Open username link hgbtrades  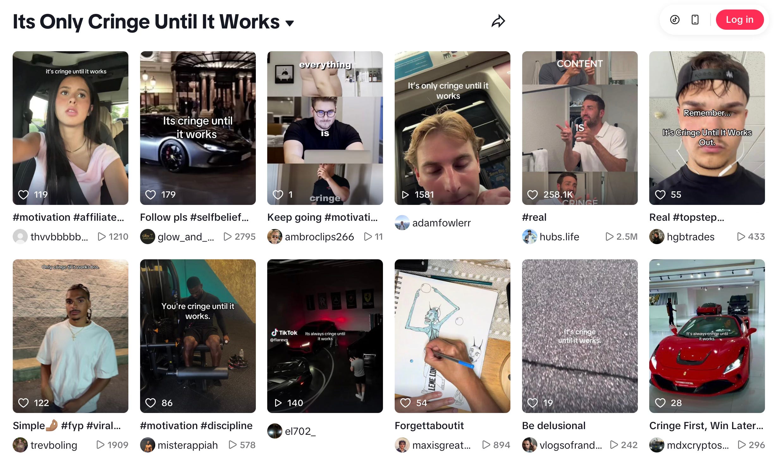coord(690,237)
